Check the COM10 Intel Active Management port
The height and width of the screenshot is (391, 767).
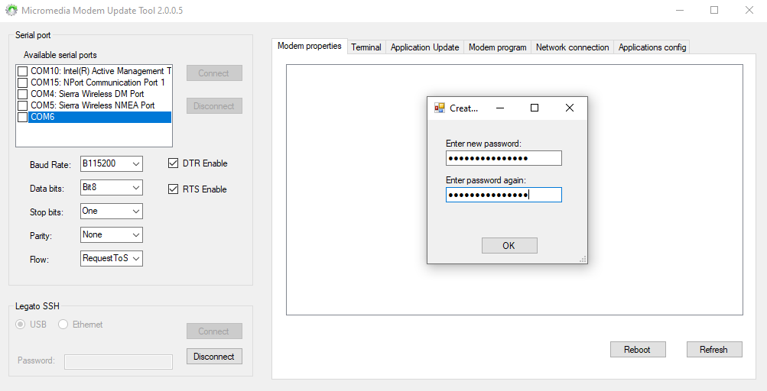pyautogui.click(x=23, y=71)
